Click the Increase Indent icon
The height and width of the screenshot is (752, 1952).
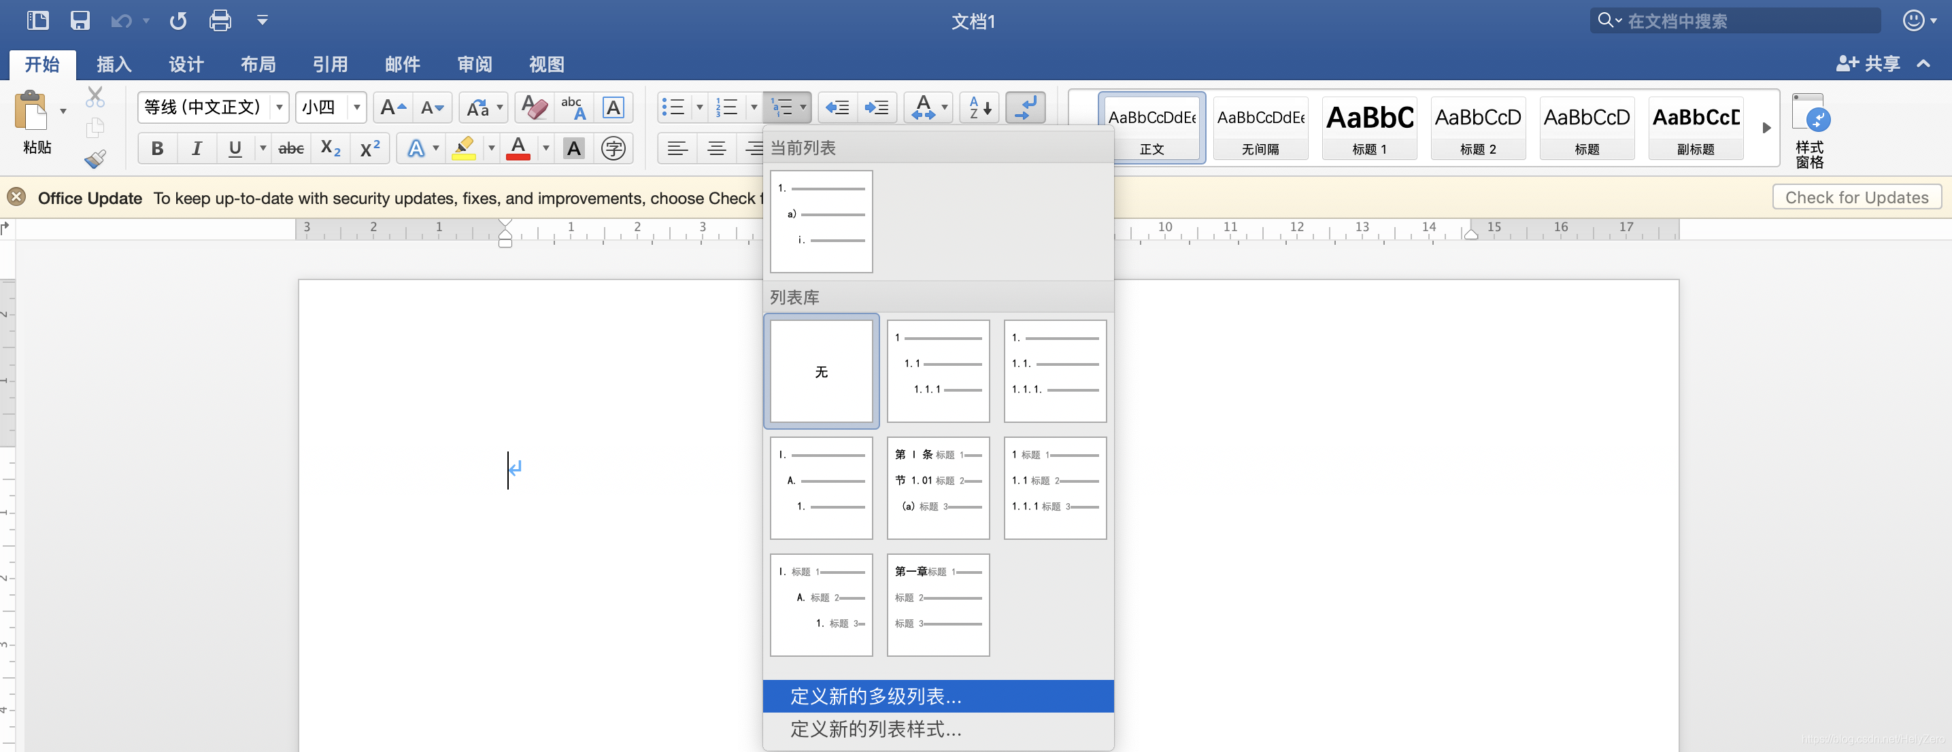click(x=877, y=107)
